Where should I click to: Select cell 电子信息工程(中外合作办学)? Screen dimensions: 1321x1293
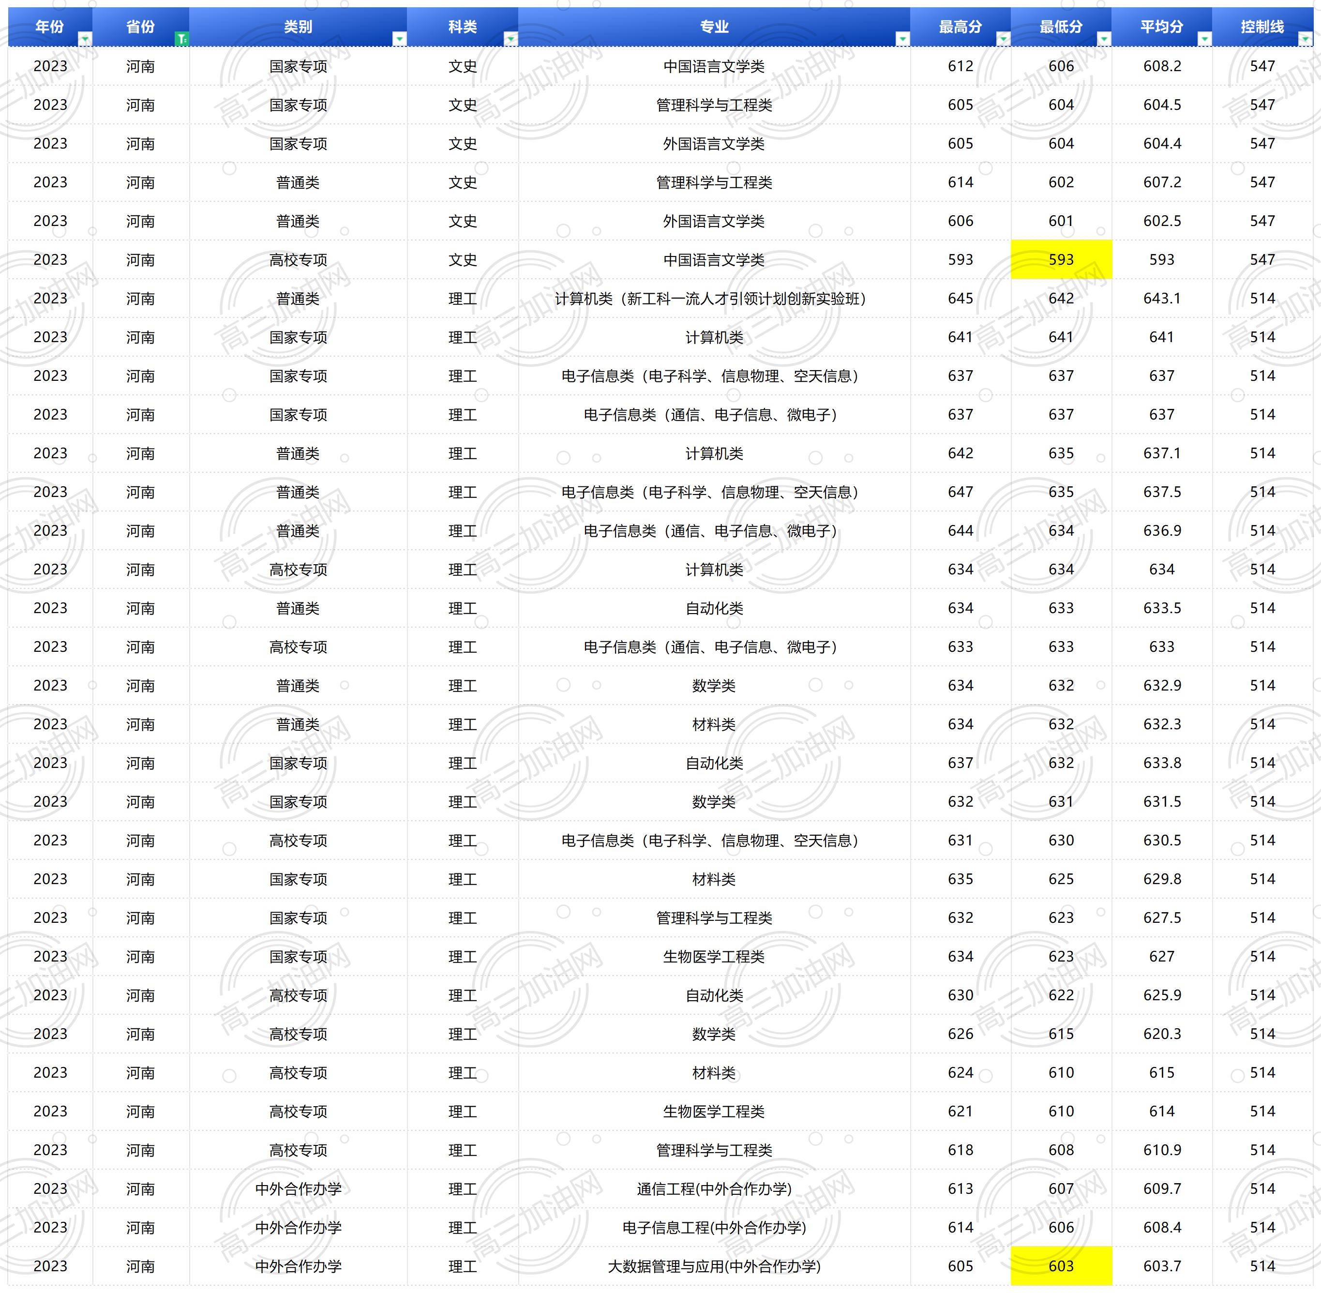(x=714, y=1227)
